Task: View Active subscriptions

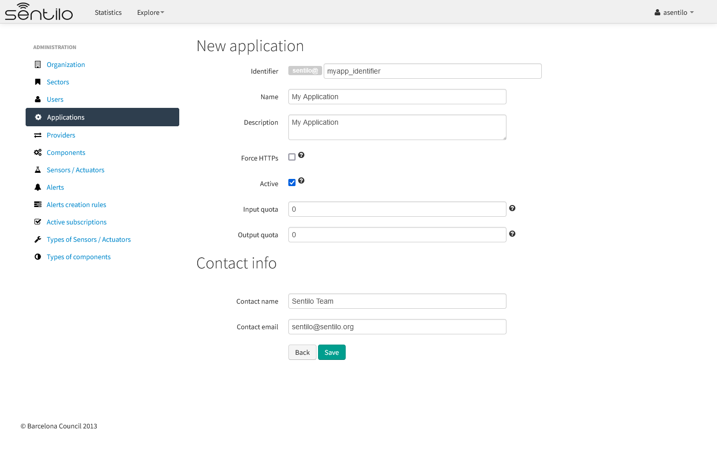Action: pos(76,222)
